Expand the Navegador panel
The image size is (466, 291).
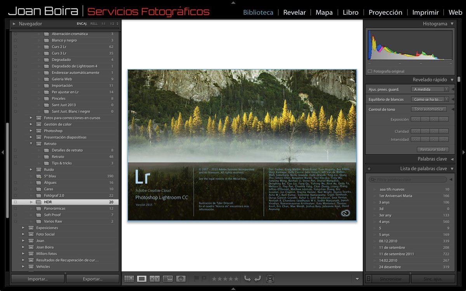pos(14,24)
